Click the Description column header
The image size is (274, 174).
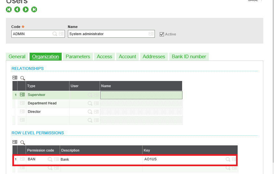[x=101, y=150]
